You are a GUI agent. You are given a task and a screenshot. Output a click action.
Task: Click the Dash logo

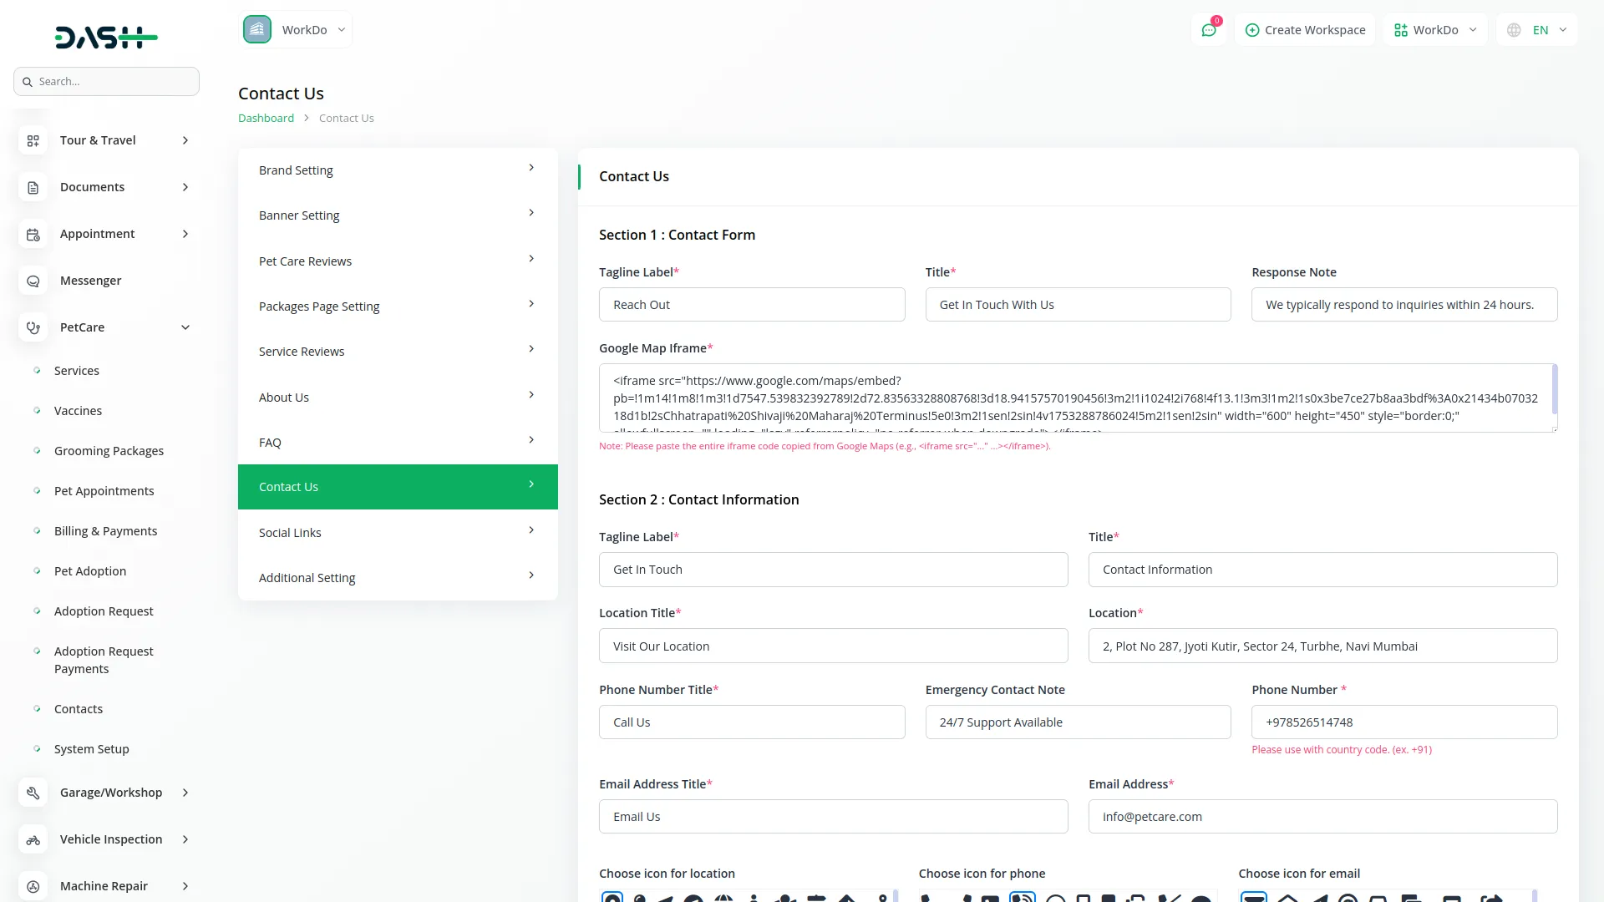click(106, 37)
